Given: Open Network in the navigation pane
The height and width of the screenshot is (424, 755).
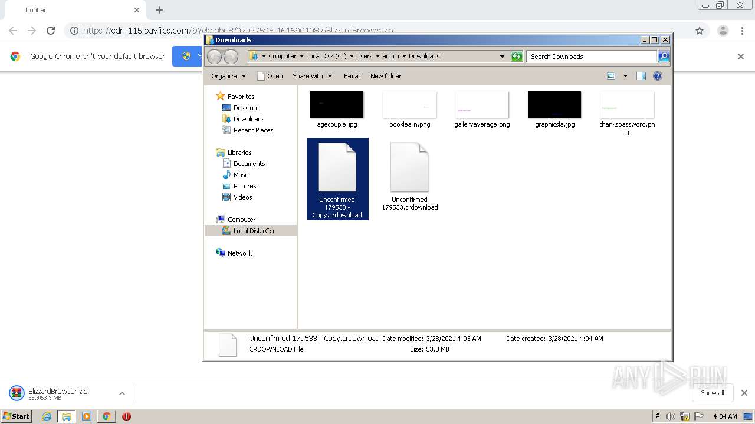Looking at the screenshot, I should click(239, 253).
